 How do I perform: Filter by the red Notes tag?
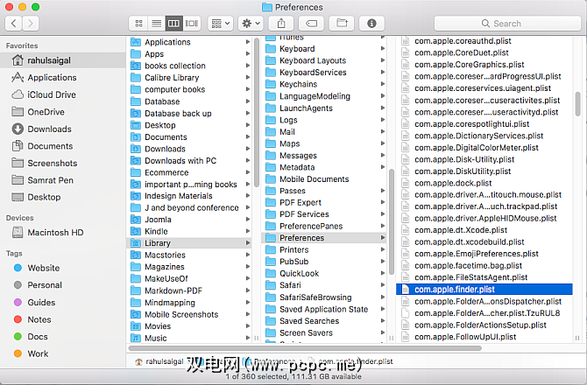63,319
